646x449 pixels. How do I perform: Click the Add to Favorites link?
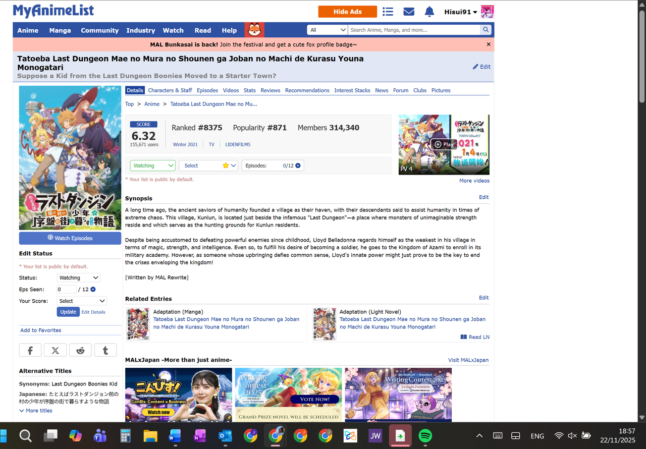coord(41,330)
